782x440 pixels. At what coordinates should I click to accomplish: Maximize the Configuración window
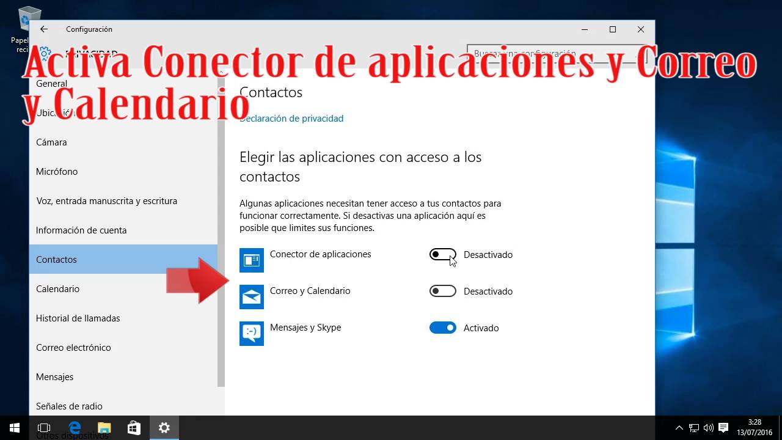613,29
